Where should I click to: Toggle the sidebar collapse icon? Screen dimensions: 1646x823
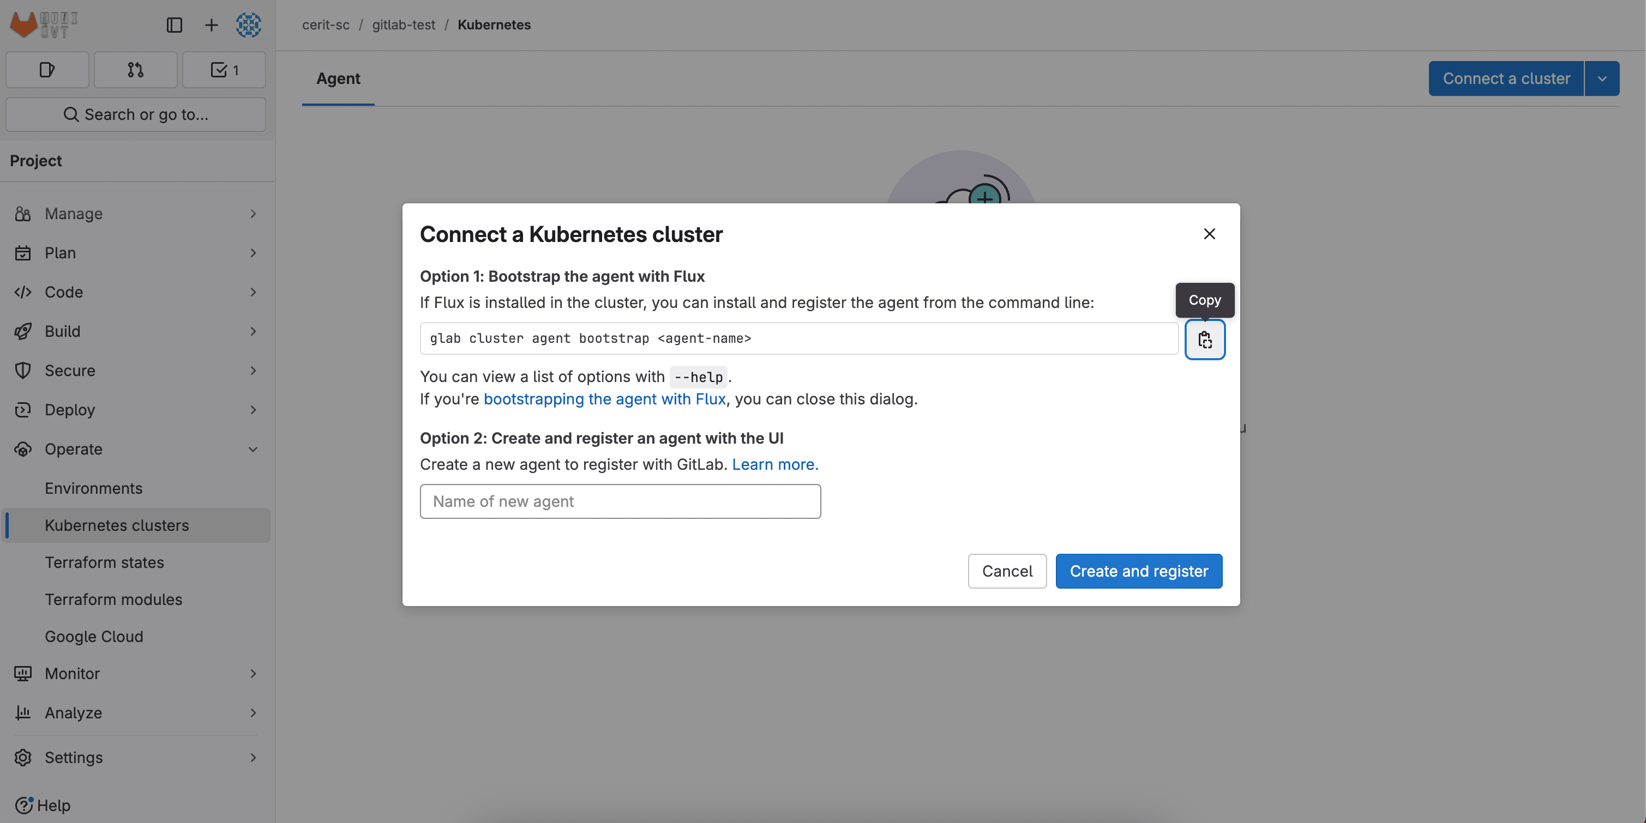pos(174,25)
